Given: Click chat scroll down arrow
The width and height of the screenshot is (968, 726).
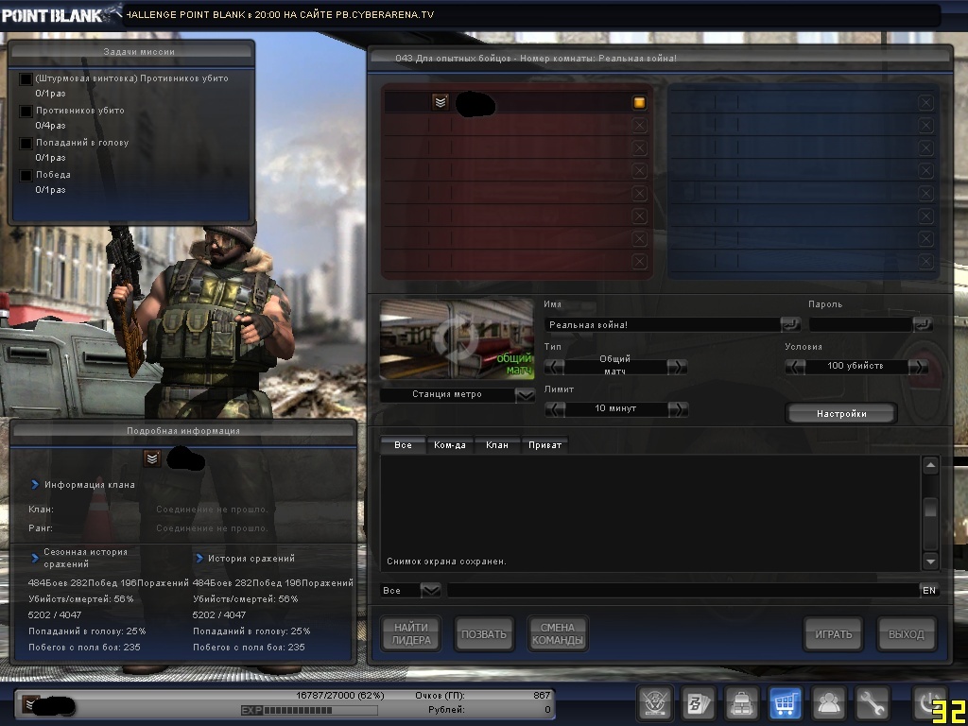Looking at the screenshot, I should 930,562.
